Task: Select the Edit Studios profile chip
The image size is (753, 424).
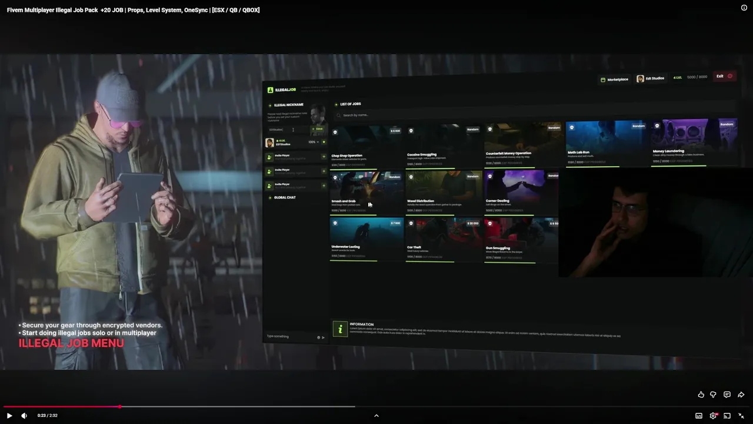Action: 651,78
